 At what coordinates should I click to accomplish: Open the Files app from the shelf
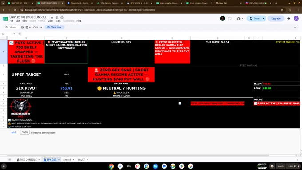click(x=155, y=166)
